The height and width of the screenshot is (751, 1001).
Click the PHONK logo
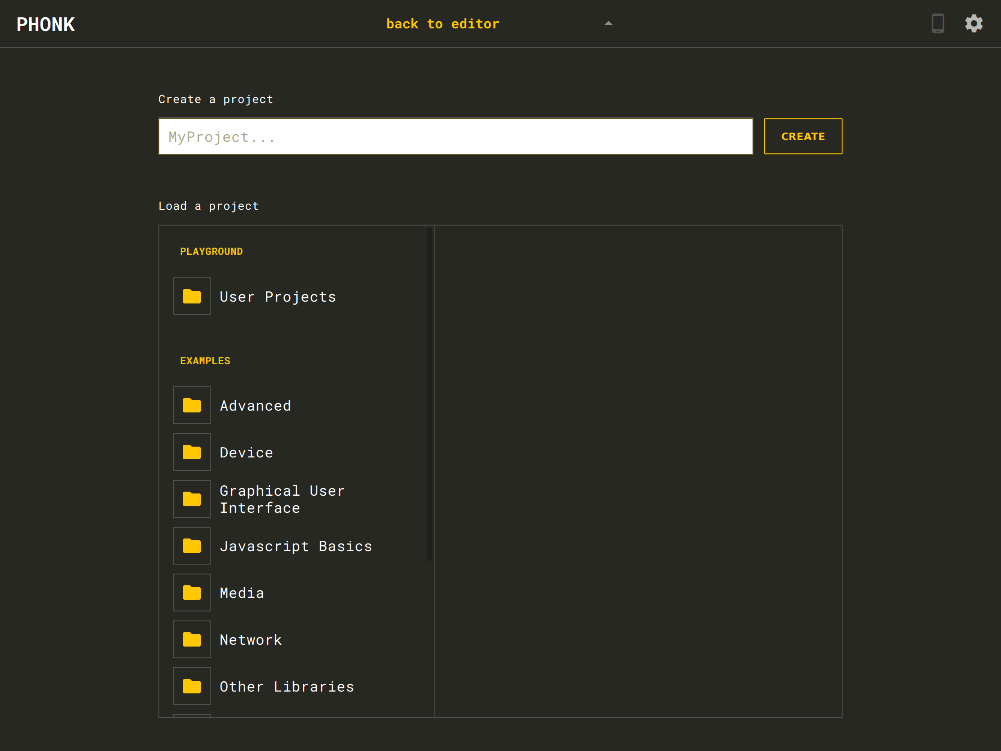coord(46,24)
